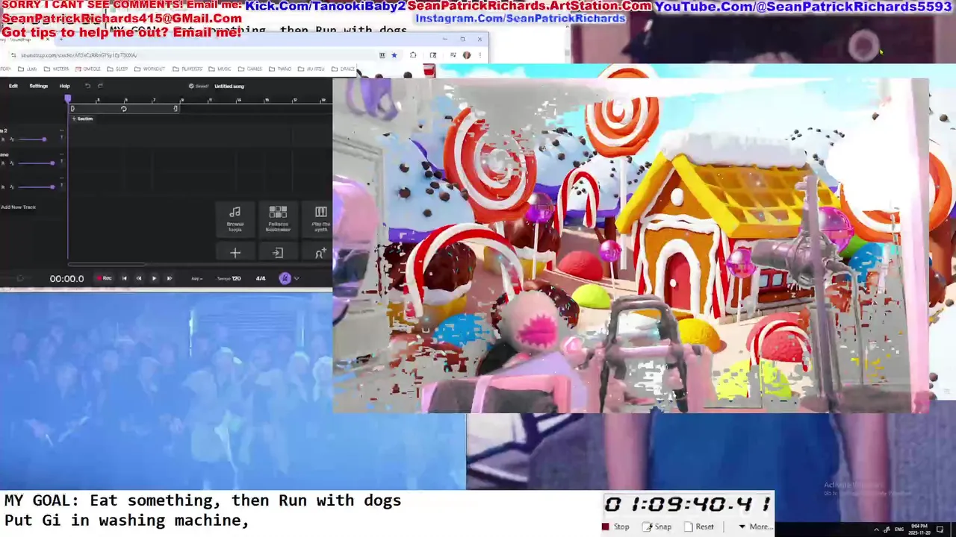This screenshot has height=537, width=956.
Task: Open the Chrome extensions puzzle icon
Action: pyautogui.click(x=413, y=55)
